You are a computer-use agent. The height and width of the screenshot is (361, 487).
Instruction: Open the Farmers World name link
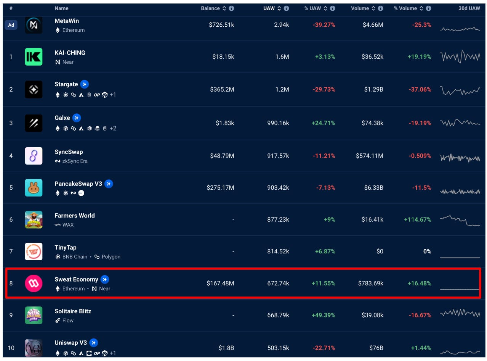point(75,216)
